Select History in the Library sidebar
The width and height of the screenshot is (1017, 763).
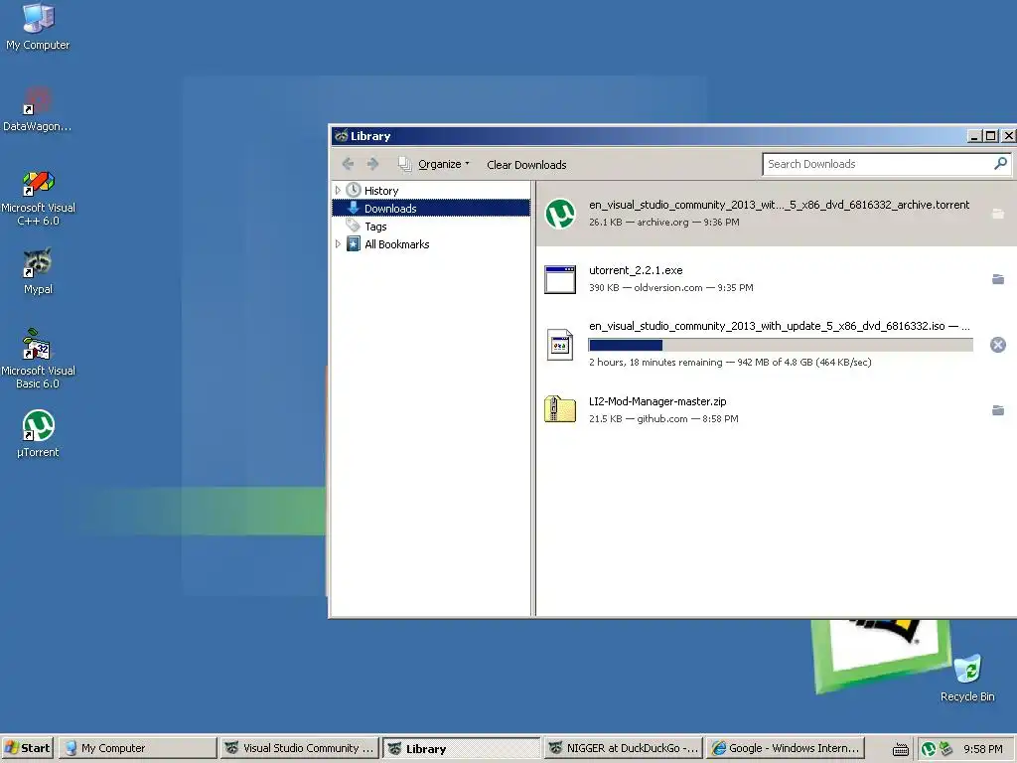pos(380,191)
